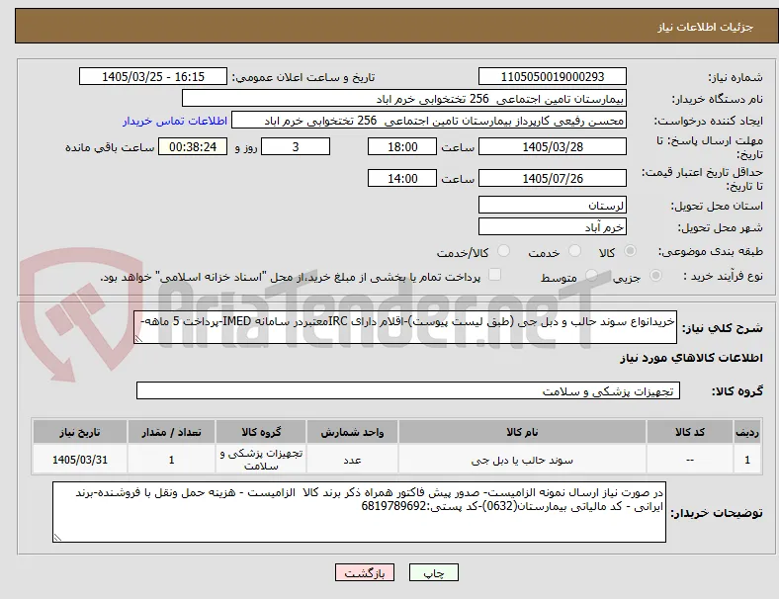Click the cell سوند حالب یا دبل جی
Image resolution: width=779 pixels, height=599 pixels.
[x=522, y=460]
